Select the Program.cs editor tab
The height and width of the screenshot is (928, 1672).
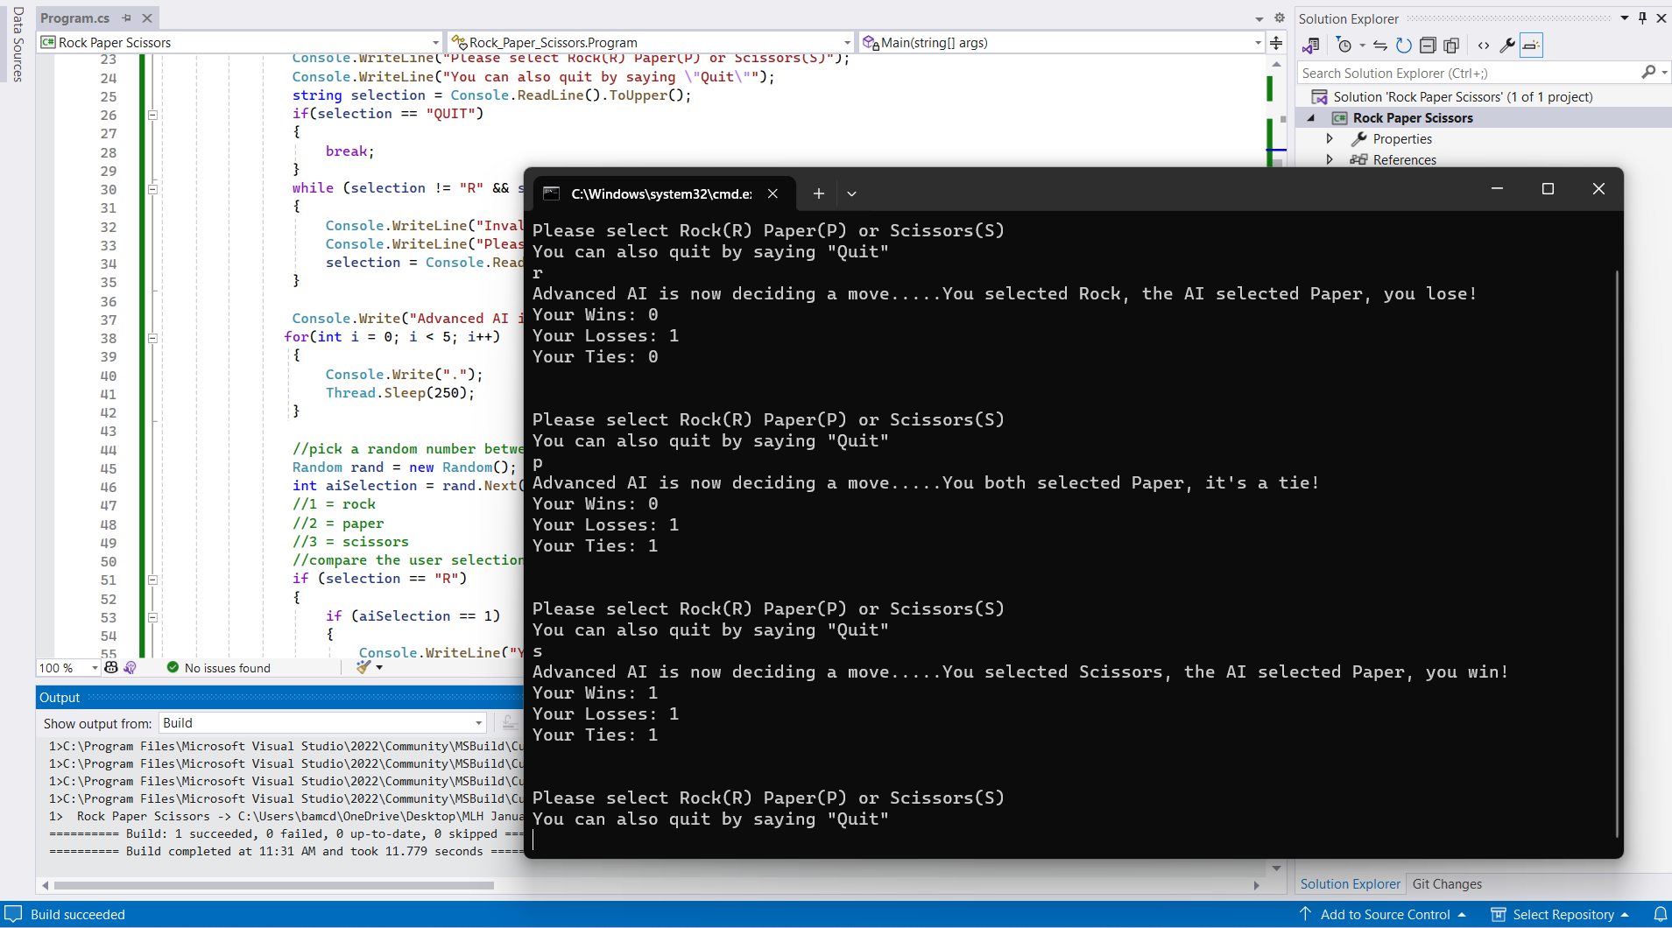[x=74, y=18]
